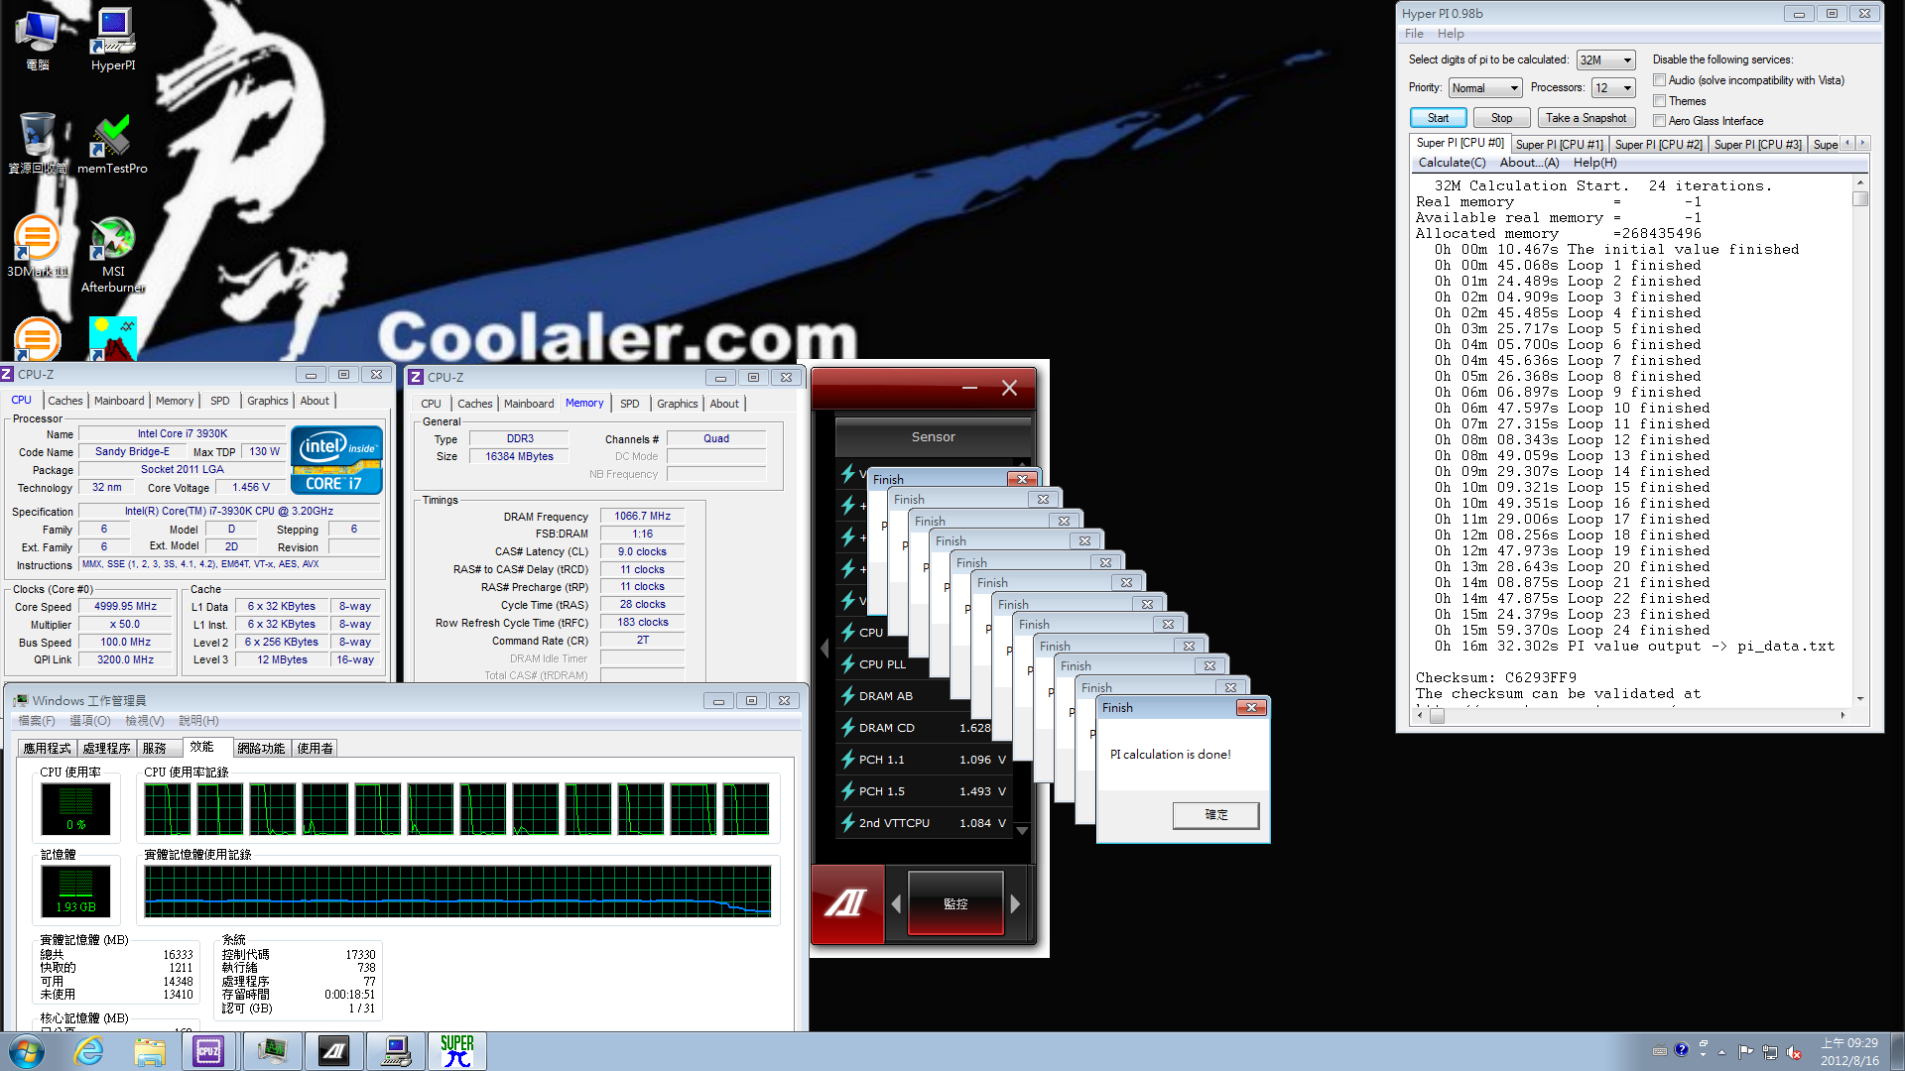Click the Super PI taskbar icon
Viewport: 1905px width, 1071px height.
click(456, 1051)
